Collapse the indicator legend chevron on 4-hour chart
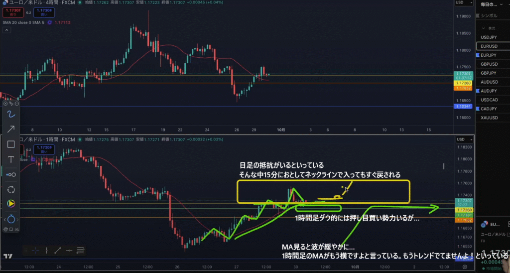This screenshot has width=510, height=273. [x=6, y=30]
